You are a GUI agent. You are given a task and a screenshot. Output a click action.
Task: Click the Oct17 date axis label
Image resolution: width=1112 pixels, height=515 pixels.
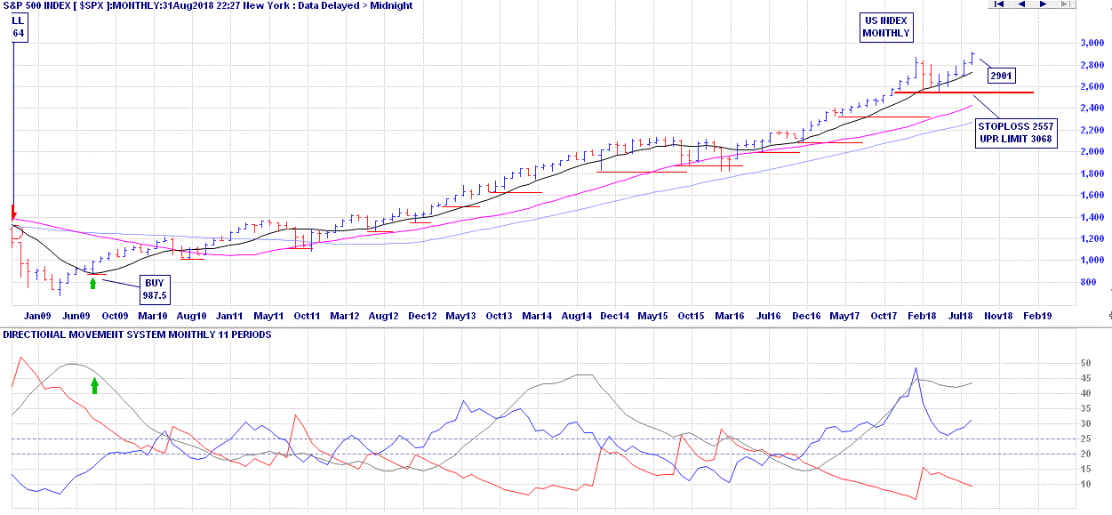click(884, 316)
